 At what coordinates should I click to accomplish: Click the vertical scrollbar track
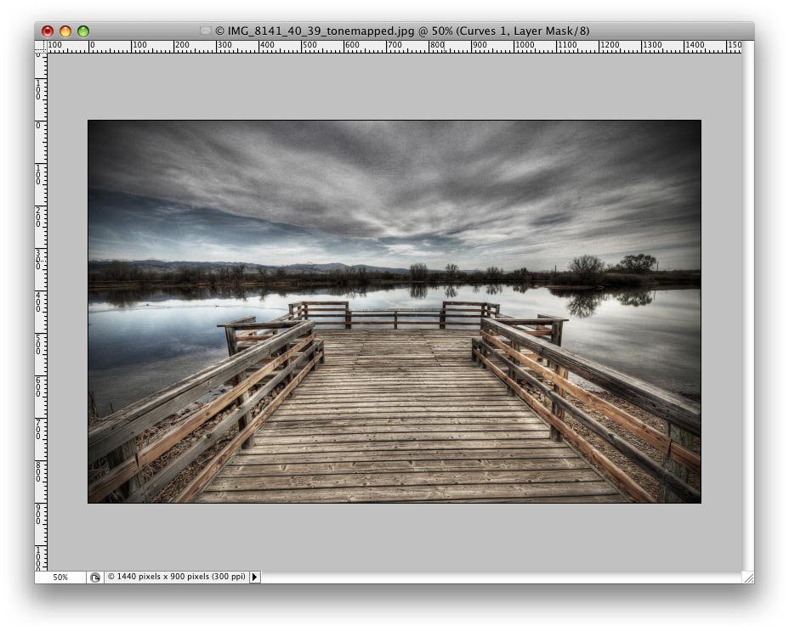click(x=748, y=306)
